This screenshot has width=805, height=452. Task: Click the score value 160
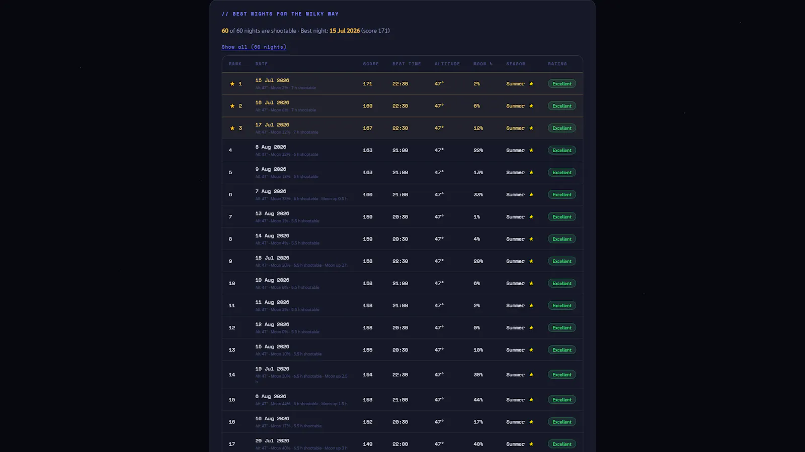point(368,194)
